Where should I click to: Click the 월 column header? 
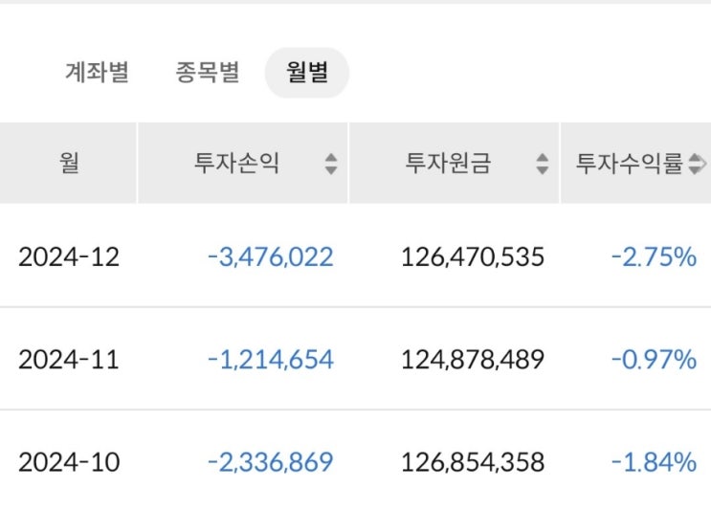[x=69, y=163]
